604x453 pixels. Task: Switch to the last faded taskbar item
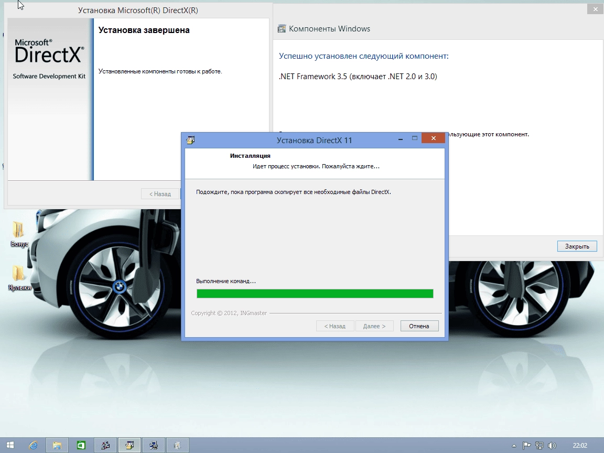(177, 445)
